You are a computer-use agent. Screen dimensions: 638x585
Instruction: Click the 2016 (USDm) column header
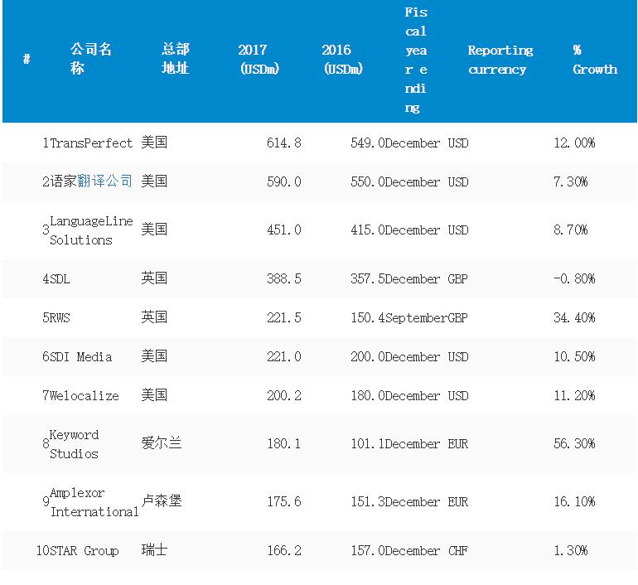point(342,59)
